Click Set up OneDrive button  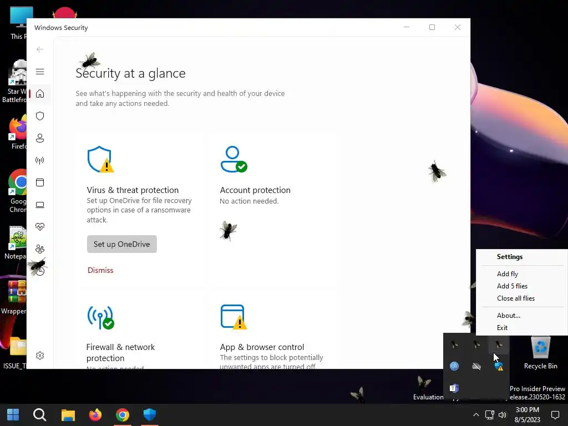[x=121, y=244]
